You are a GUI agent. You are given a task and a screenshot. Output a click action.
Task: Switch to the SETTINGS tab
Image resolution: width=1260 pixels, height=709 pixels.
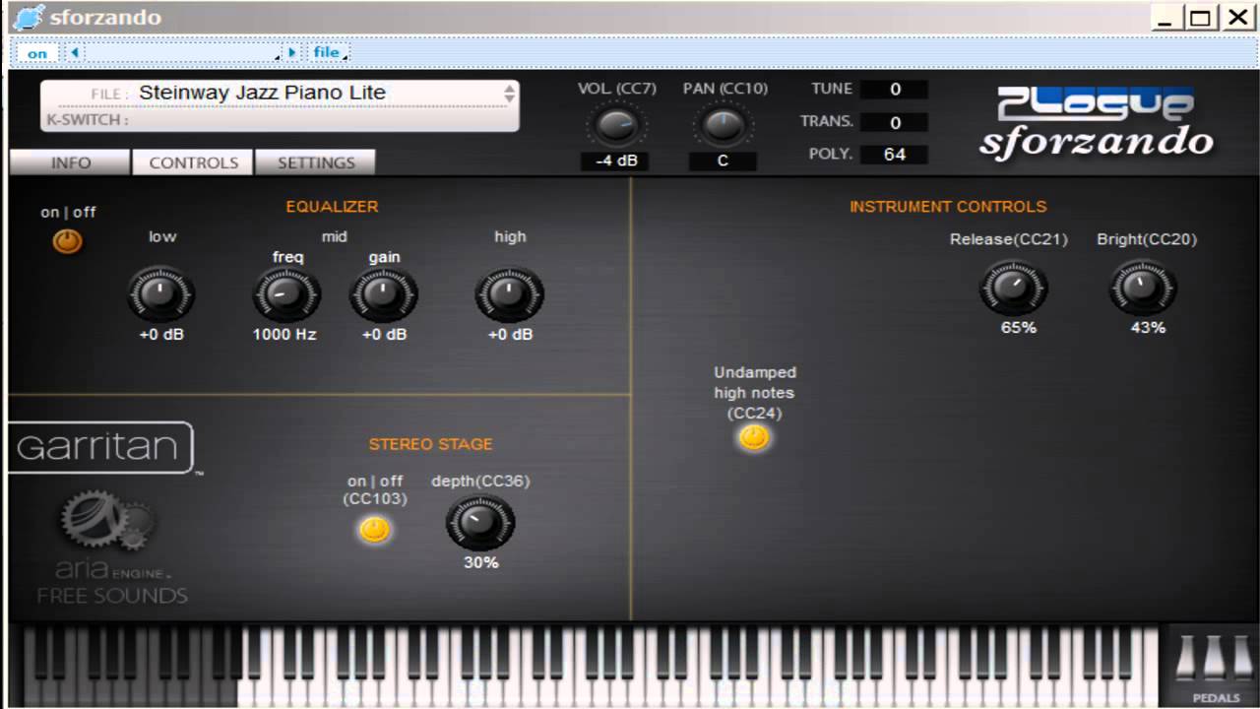coord(315,162)
